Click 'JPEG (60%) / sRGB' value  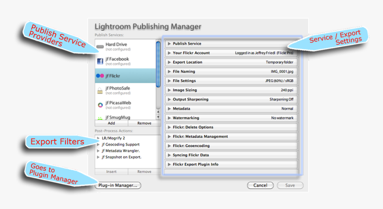coord(279,81)
